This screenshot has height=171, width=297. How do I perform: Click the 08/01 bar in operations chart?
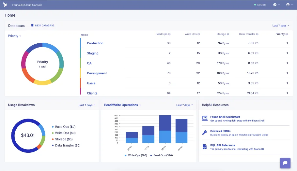click(165, 129)
